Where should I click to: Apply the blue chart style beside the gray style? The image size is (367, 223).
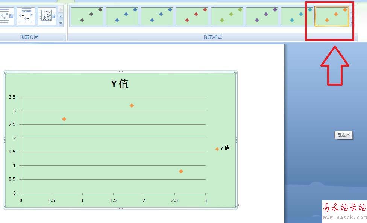pos(122,16)
